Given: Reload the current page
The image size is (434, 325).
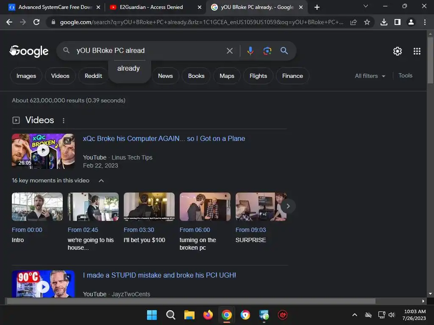Looking at the screenshot, I should point(36,22).
